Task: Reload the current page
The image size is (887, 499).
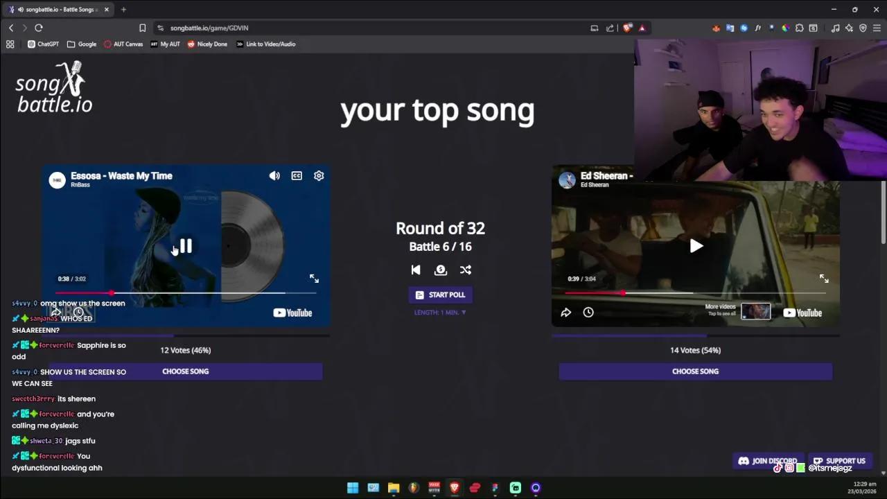Action: (39, 28)
